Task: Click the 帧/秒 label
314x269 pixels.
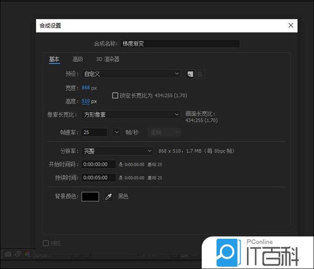Action: tap(132, 132)
